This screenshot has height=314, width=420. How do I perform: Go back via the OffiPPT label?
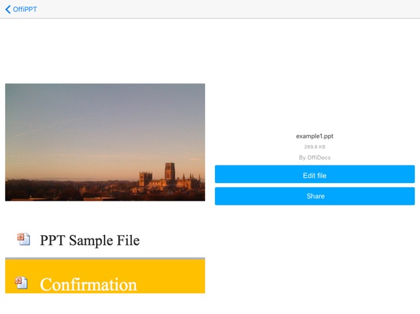[25, 9]
